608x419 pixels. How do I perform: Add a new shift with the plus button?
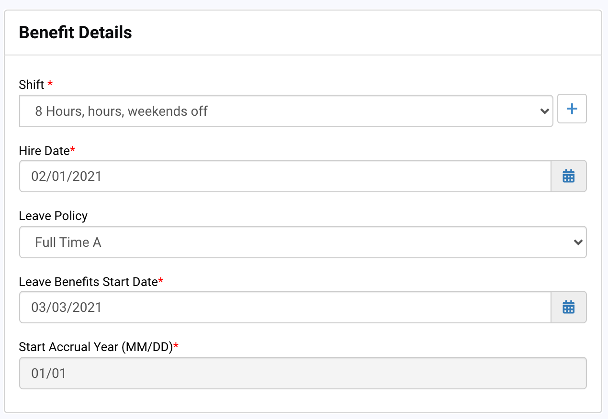pos(572,109)
